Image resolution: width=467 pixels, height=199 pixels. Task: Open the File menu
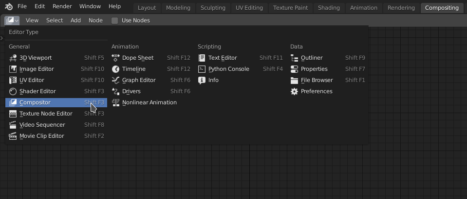[22, 6]
